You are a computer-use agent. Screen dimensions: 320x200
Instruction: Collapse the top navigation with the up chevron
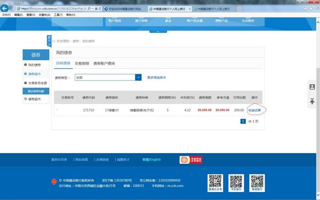[x=158, y=31]
